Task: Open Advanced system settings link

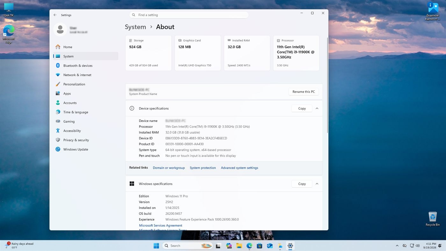Action: click(x=240, y=168)
